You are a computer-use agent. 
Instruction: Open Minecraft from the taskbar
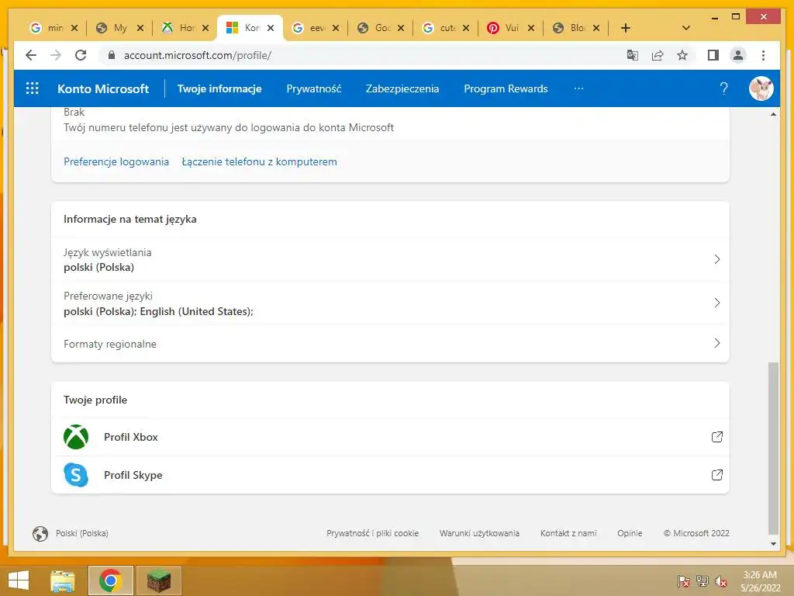pyautogui.click(x=158, y=580)
